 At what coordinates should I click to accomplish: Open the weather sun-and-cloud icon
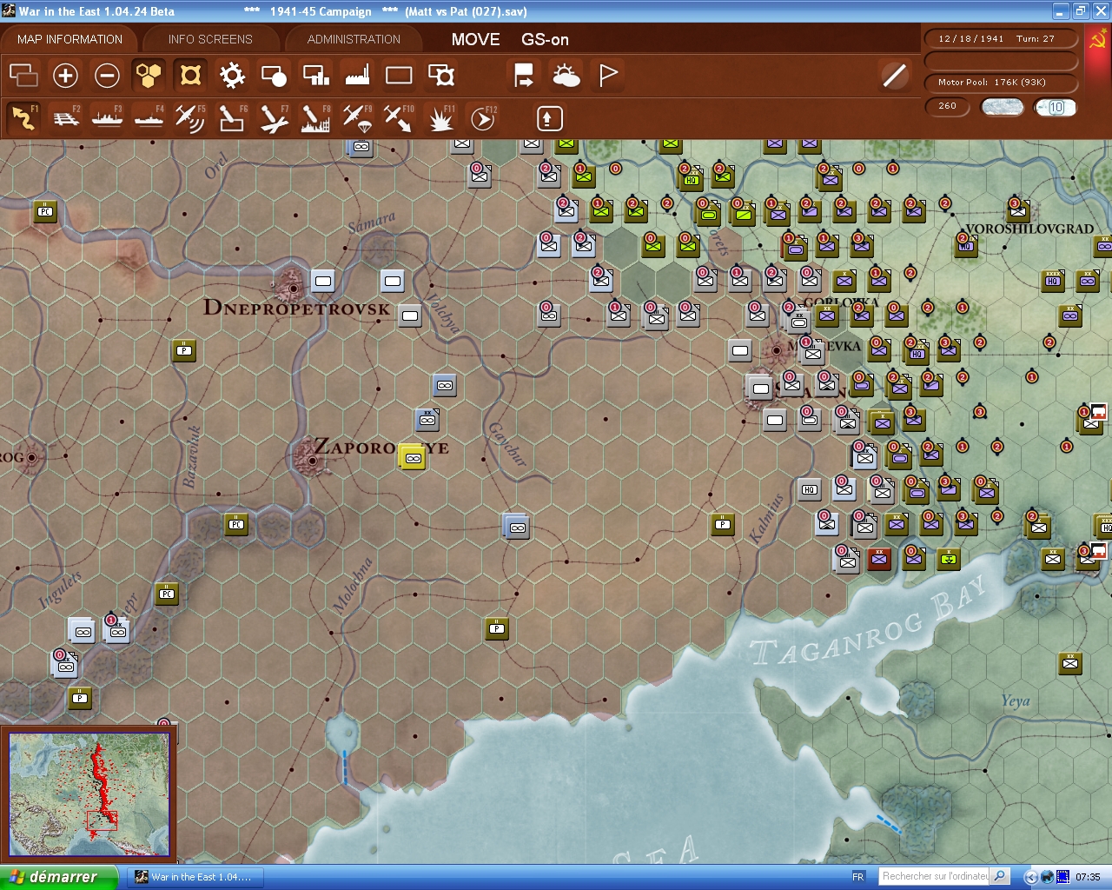click(566, 76)
